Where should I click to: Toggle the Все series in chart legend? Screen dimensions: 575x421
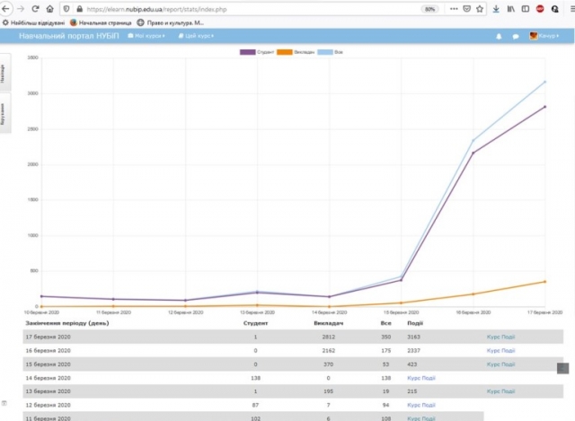tap(338, 52)
